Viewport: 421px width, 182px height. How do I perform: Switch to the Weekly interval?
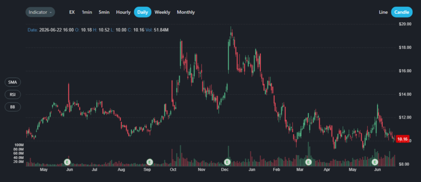tap(163, 12)
